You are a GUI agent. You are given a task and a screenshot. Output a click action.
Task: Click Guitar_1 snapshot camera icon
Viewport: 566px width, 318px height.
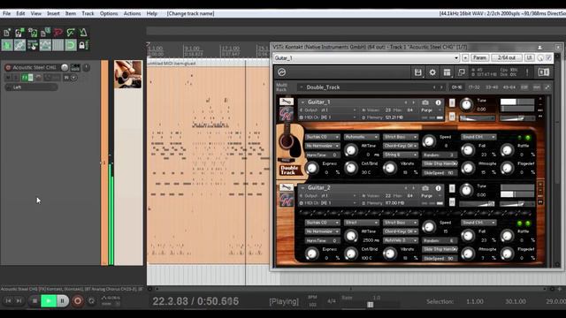pyautogui.click(x=425, y=102)
